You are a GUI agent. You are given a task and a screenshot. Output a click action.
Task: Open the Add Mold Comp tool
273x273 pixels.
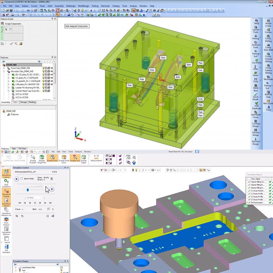[x=256, y=114]
